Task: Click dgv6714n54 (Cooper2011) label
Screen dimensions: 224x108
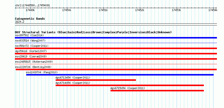Action: click(x=73, y=83)
